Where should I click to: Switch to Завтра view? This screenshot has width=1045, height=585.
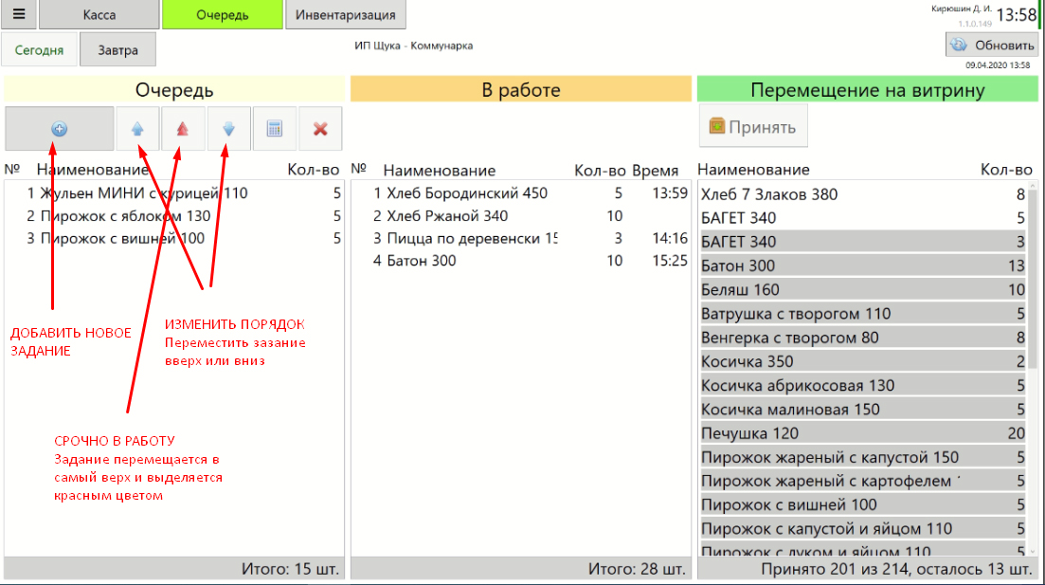pyautogui.click(x=117, y=50)
